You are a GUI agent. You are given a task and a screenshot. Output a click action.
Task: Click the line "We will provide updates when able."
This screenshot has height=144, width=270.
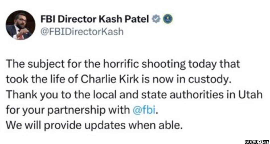[93, 124]
